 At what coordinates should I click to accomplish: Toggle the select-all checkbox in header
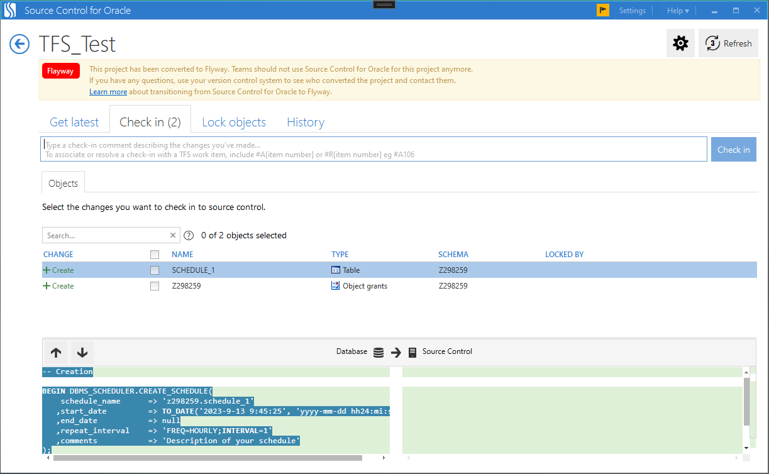coord(155,255)
